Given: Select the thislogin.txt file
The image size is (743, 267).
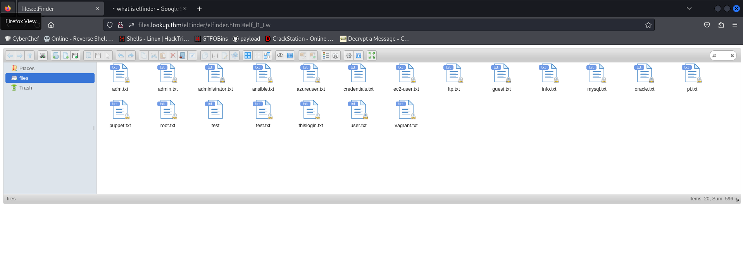Looking at the screenshot, I should [x=311, y=114].
